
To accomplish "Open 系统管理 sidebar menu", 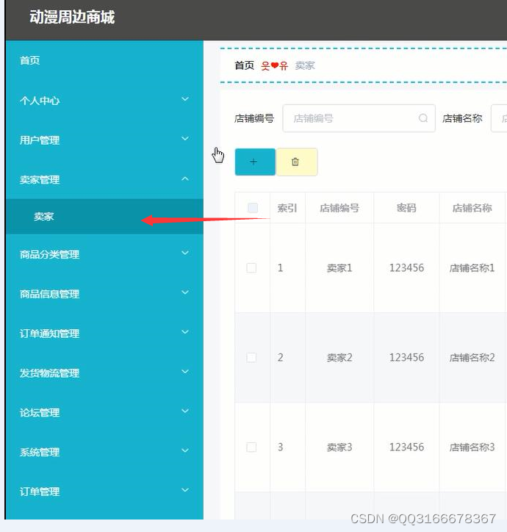I will coord(104,452).
